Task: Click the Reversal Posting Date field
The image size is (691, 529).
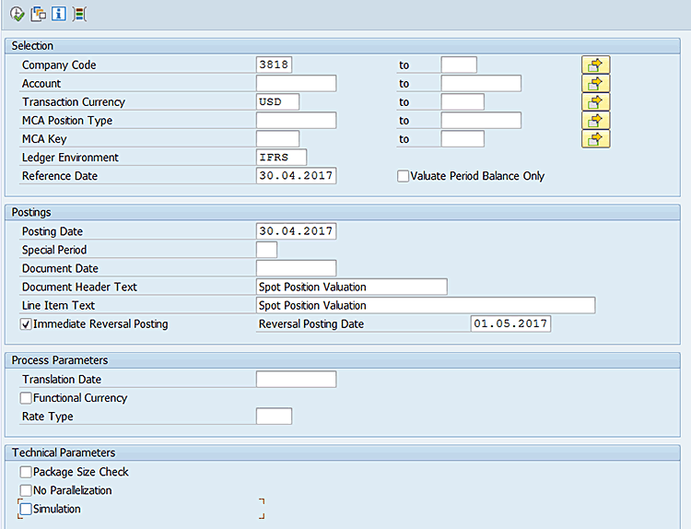Action: click(x=509, y=324)
